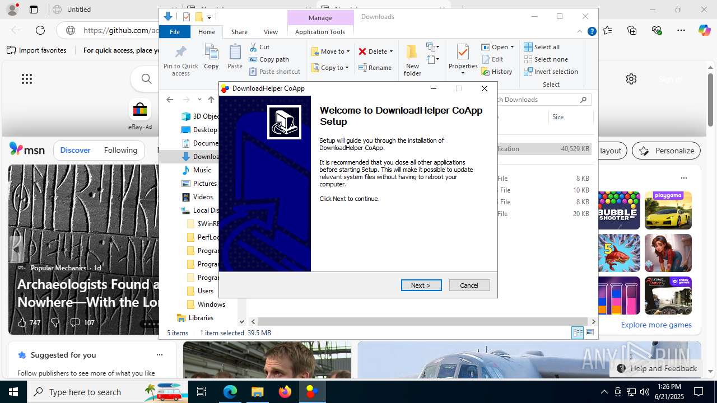This screenshot has height=403, width=717.
Task: Go up one folder level in Explorer
Action: 211,100
